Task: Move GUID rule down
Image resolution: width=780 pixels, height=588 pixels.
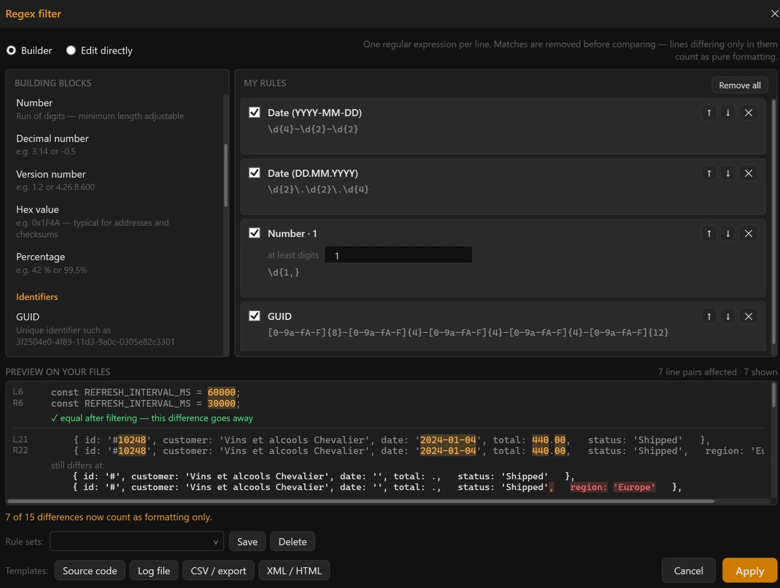Action: pyautogui.click(x=728, y=316)
